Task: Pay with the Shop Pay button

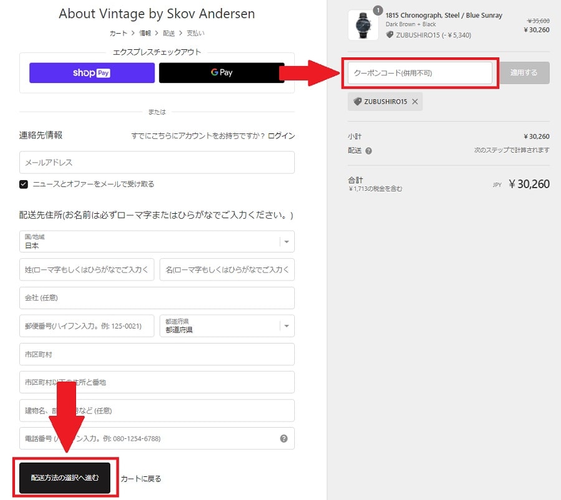Action: click(92, 73)
